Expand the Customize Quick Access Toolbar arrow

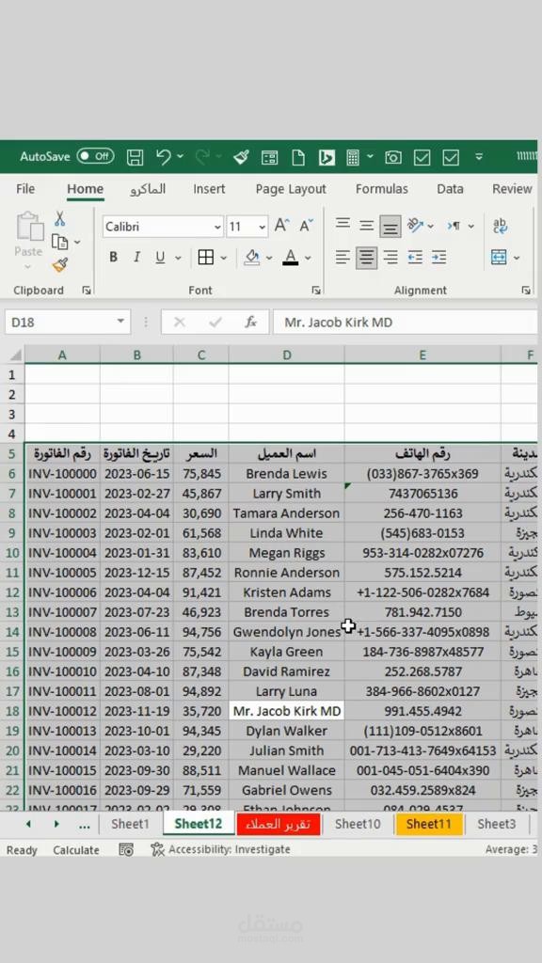point(479,157)
